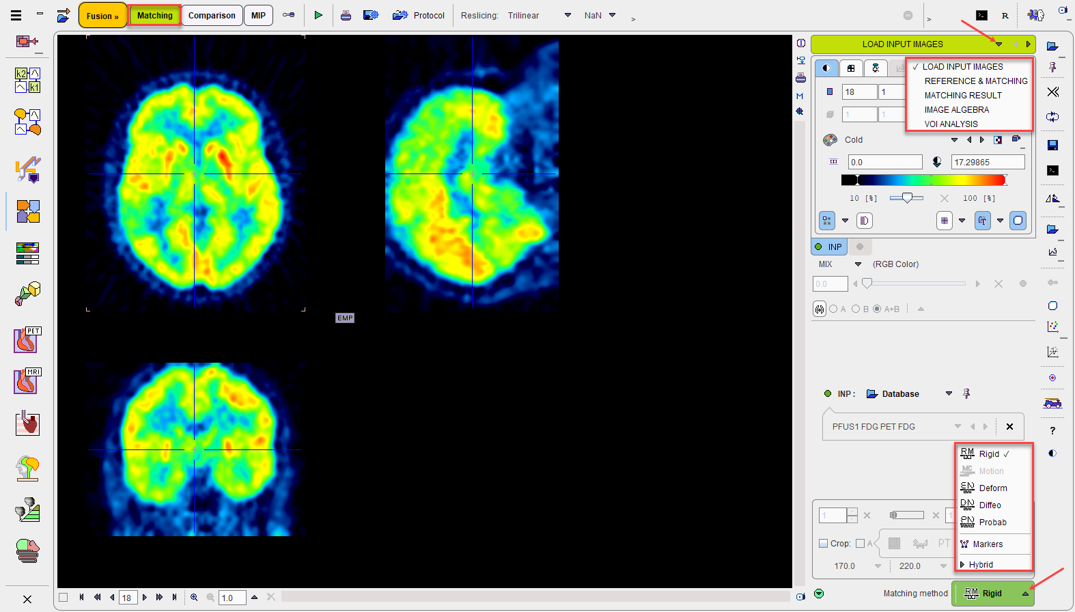The image size is (1075, 612).
Task: Click lower threshold field 0.0
Action: tap(885, 162)
